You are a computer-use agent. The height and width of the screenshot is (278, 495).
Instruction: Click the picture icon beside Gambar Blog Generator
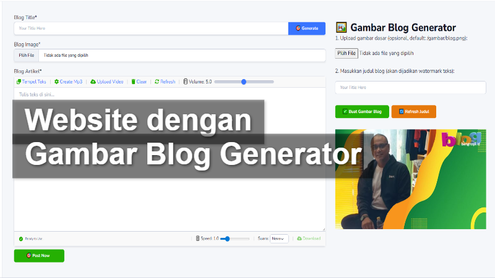point(341,28)
